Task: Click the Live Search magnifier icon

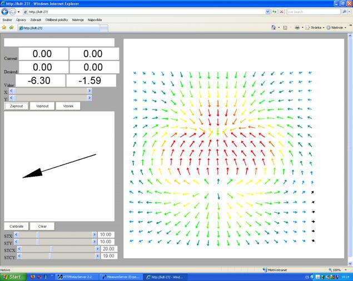Action: tap(344, 12)
